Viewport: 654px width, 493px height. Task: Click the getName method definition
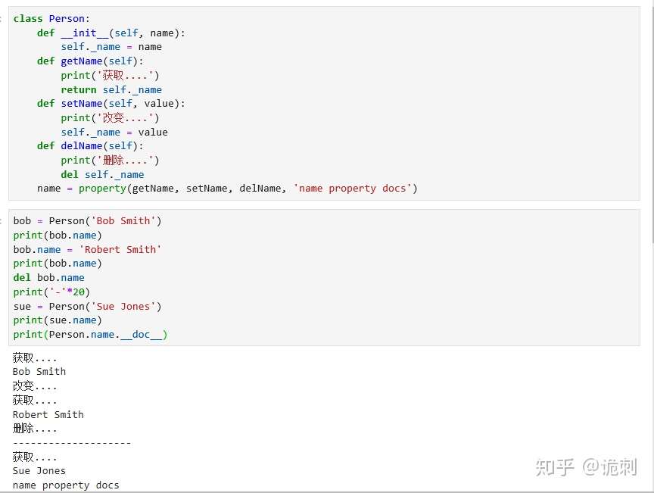(81, 61)
